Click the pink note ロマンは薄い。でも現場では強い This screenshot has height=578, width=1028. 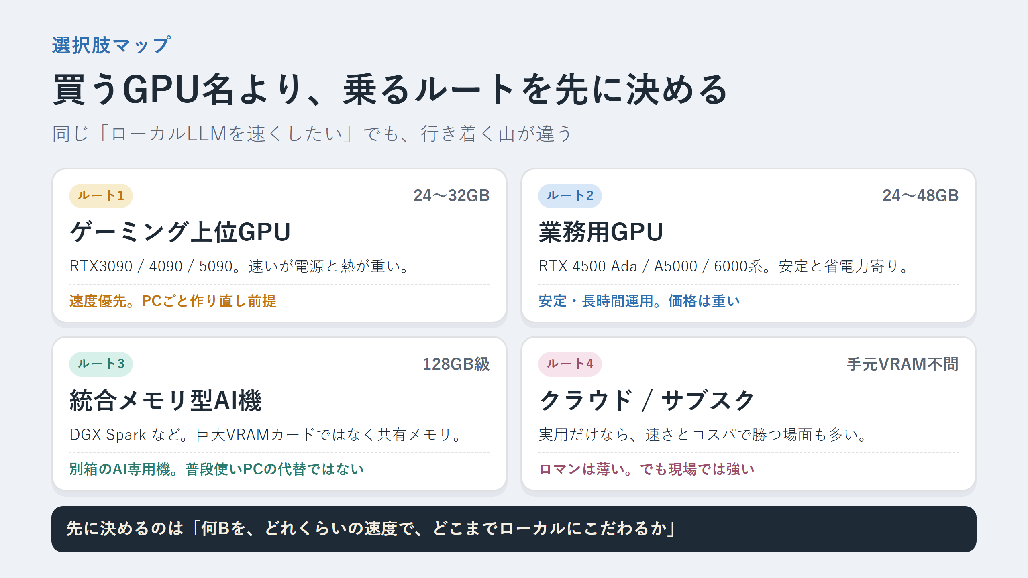tap(647, 469)
